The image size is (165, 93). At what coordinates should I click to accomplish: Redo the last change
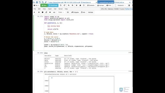[64, 5]
